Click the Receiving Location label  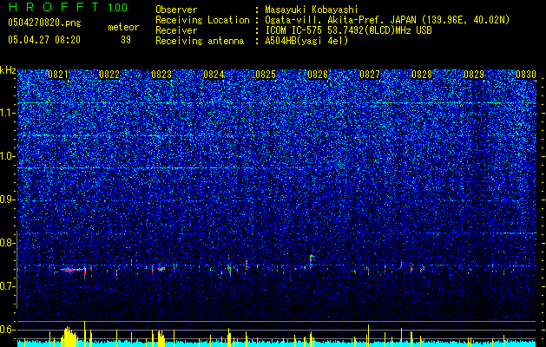tap(202, 20)
